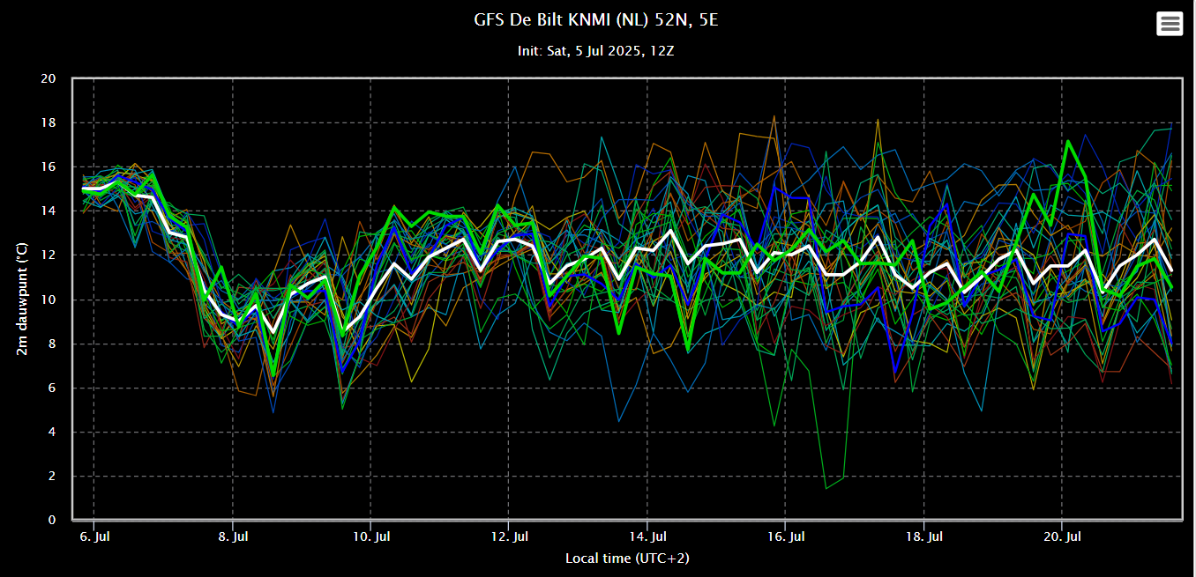Click the y-axis value '20'
The height and width of the screenshot is (577, 1196).
tap(49, 78)
